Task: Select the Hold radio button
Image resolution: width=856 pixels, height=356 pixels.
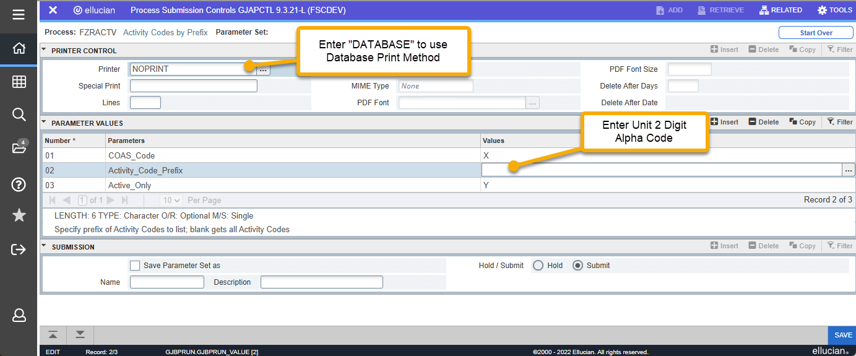Action: (538, 266)
